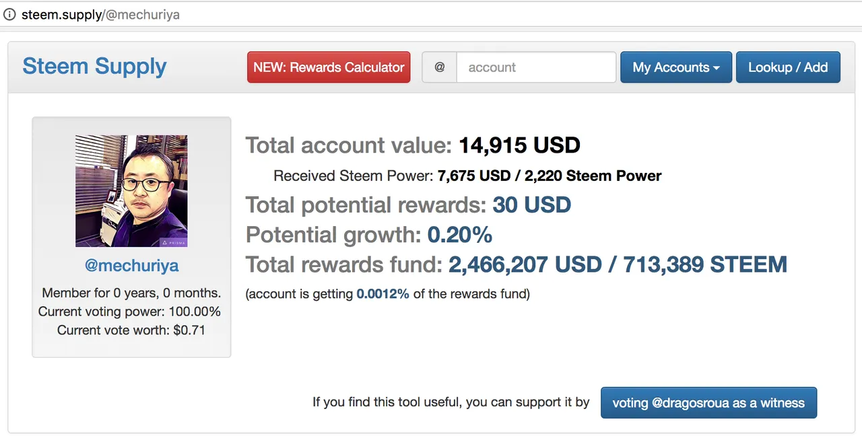Click the site info icon in address bar
The image size is (862, 440).
(x=9, y=14)
